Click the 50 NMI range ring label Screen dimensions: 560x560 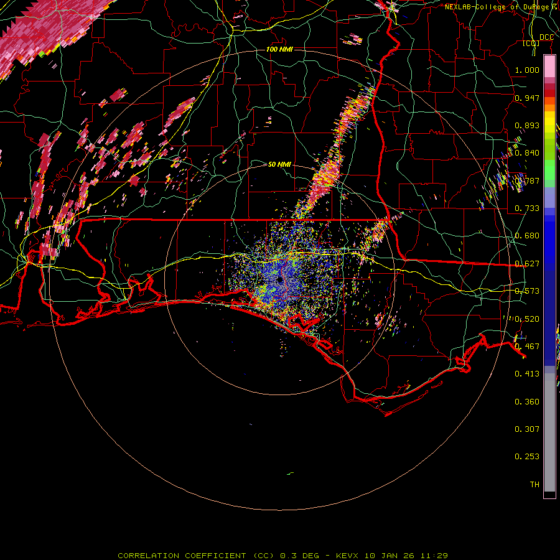tap(279, 164)
